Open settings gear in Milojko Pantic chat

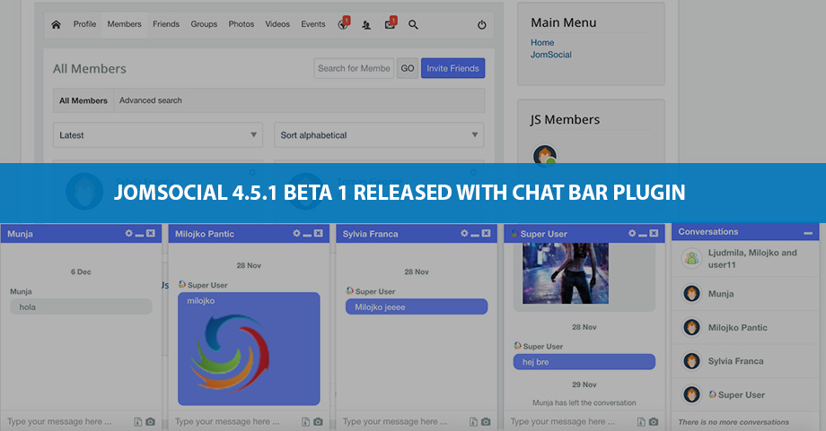[296, 233]
